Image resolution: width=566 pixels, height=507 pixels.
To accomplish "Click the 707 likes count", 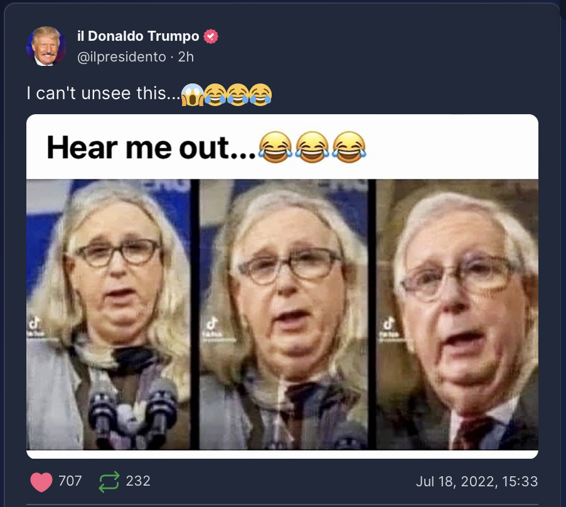I will [x=70, y=481].
